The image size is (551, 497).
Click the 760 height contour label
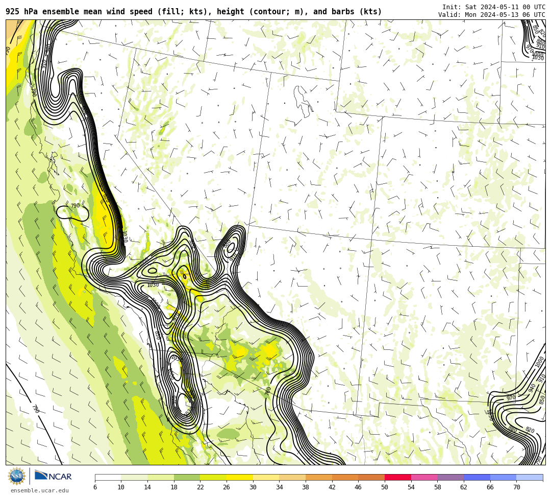268,391
